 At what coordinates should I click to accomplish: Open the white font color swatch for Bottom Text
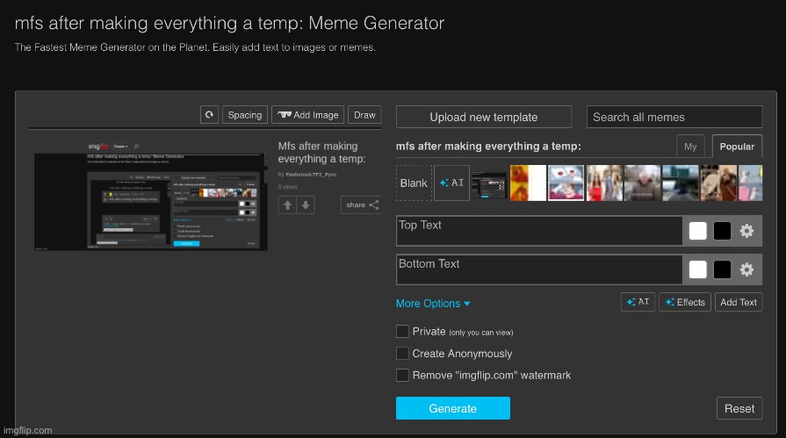[x=698, y=269]
